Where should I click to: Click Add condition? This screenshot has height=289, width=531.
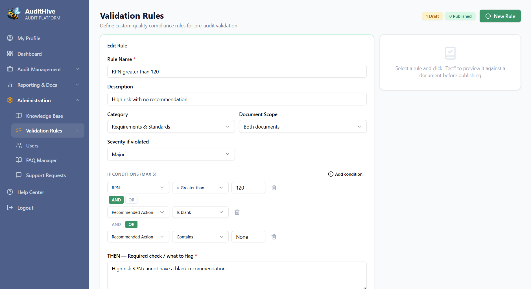[x=345, y=174]
